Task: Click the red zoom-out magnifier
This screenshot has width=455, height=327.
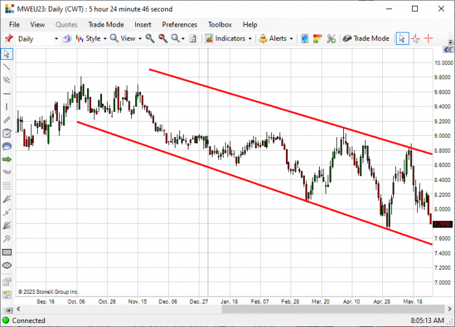Action: coord(162,38)
